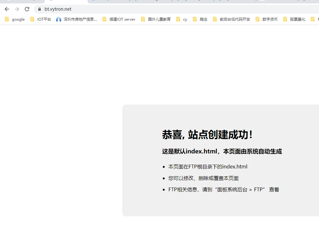
Task: Open the 深圳市房地产信息 bookmark
Action: (77, 19)
